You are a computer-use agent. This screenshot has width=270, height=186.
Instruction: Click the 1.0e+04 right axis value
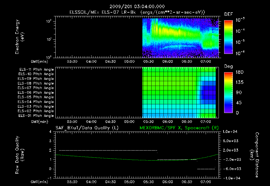(x=230, y=132)
